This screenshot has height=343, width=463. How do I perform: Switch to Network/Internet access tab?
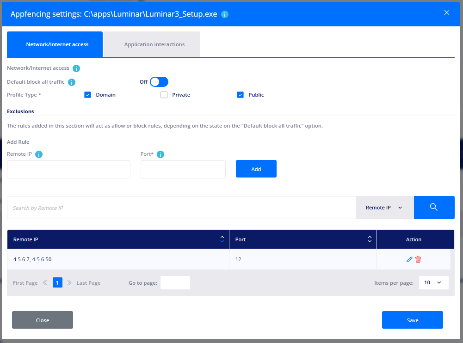(x=55, y=44)
